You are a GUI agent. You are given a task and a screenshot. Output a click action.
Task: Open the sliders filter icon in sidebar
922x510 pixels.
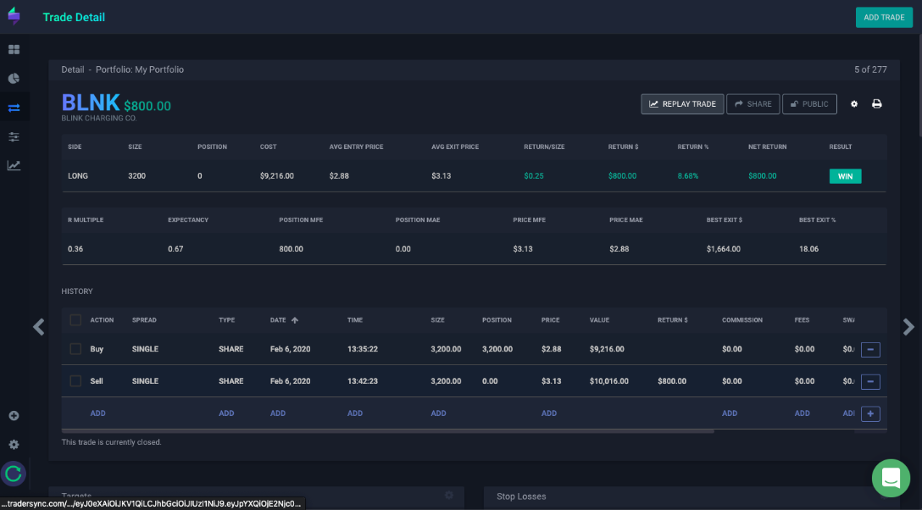coord(14,137)
